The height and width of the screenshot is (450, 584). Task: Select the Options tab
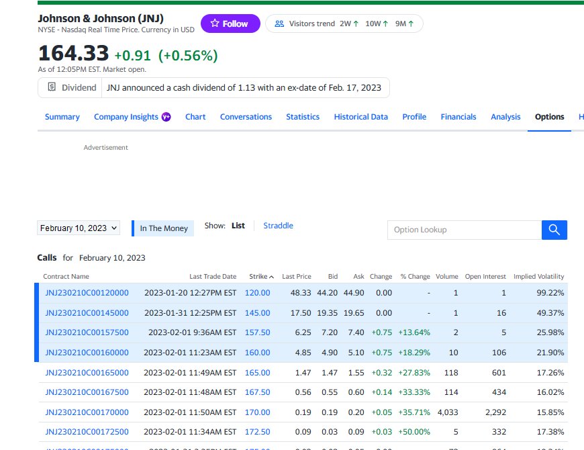click(549, 117)
